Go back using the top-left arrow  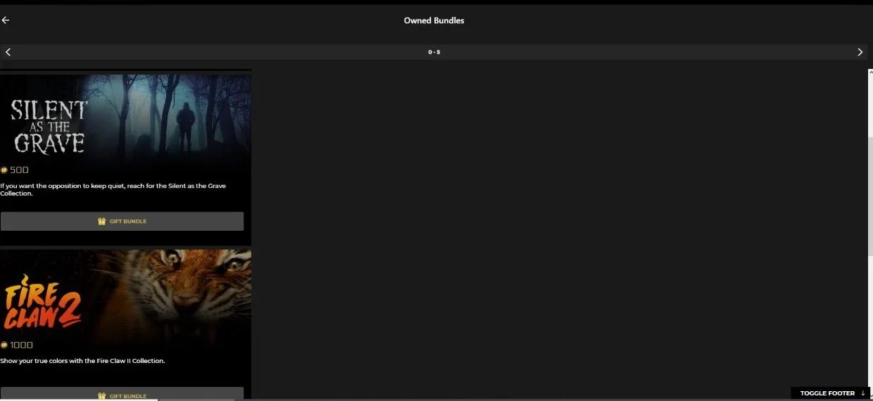(6, 20)
